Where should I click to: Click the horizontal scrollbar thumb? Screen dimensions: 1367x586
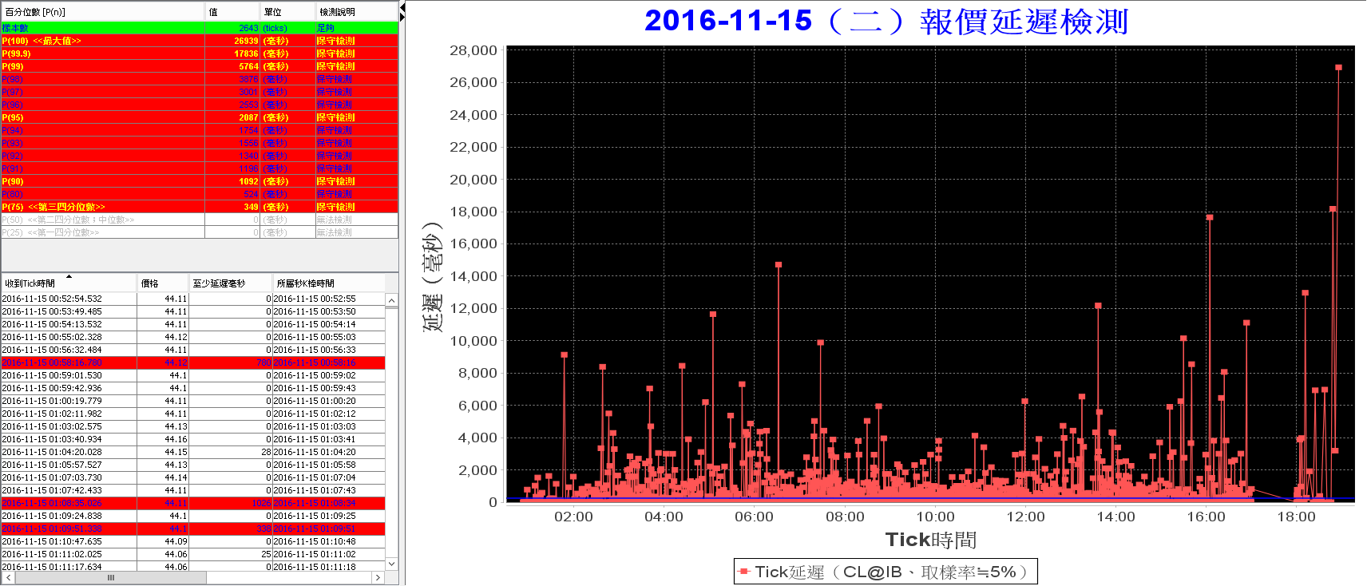point(111,577)
